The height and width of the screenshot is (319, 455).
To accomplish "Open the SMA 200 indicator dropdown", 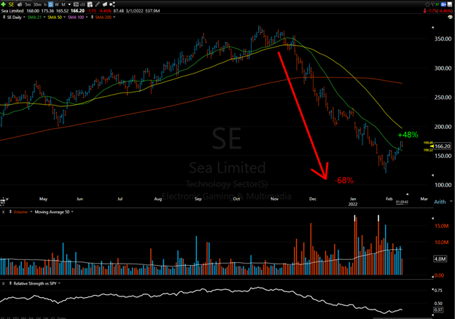I will click(x=114, y=17).
